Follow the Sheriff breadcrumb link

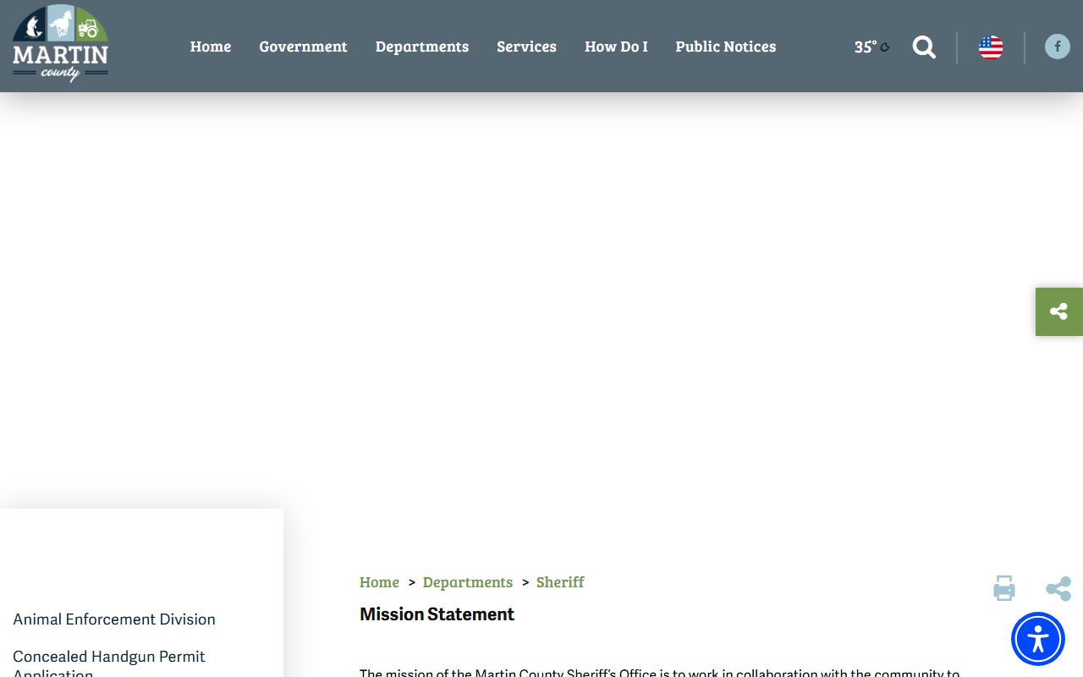coord(560,582)
